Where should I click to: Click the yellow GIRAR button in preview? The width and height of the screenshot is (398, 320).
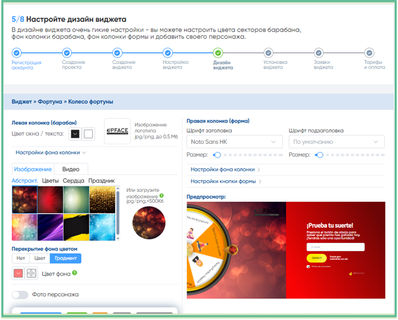316,258
